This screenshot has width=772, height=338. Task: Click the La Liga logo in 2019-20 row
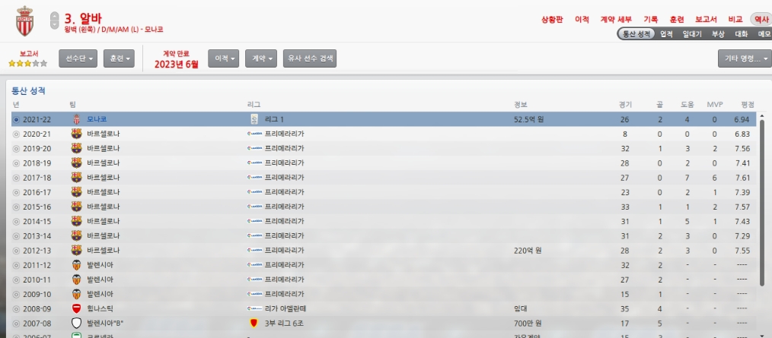tap(254, 148)
